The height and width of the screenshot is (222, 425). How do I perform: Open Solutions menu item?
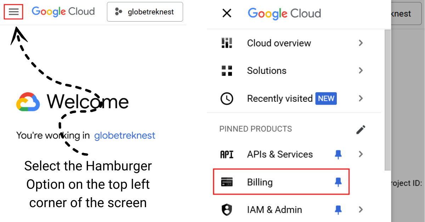[294, 71]
